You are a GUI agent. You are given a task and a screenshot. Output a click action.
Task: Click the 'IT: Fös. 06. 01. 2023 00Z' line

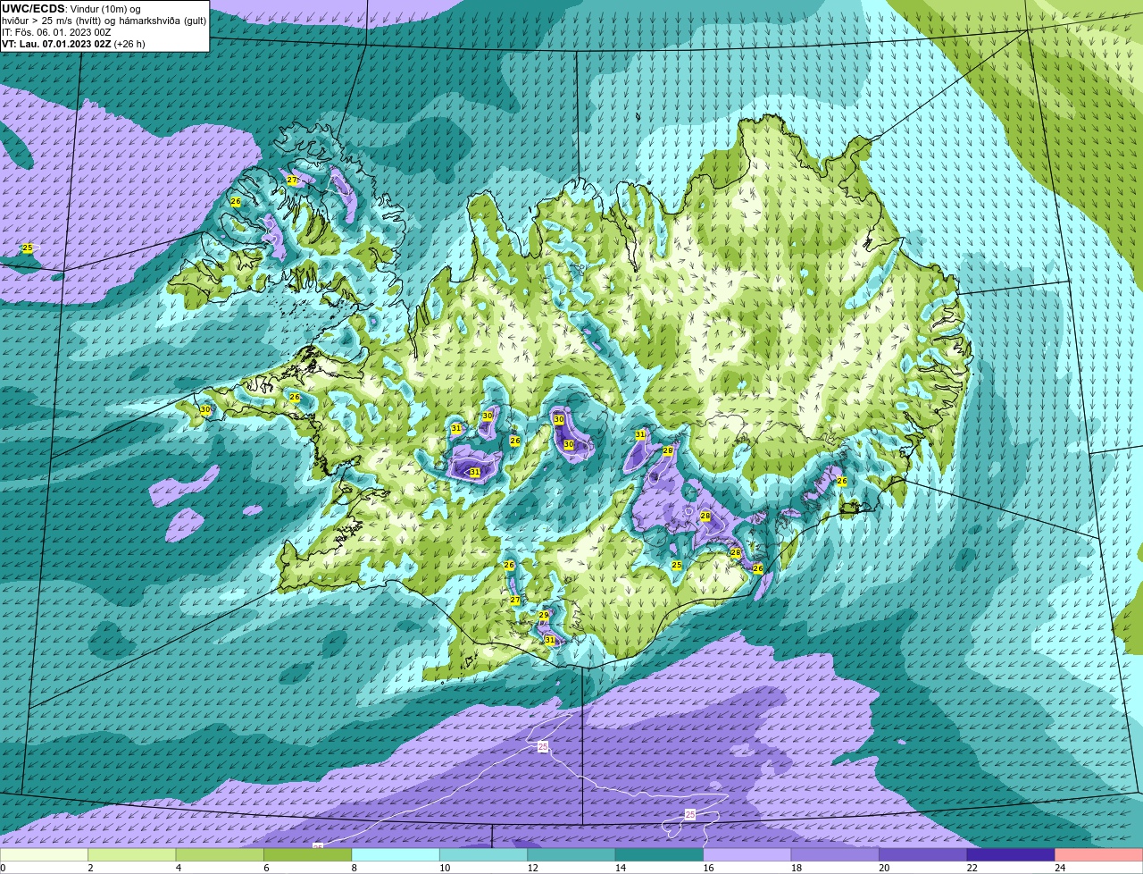click(x=56, y=32)
